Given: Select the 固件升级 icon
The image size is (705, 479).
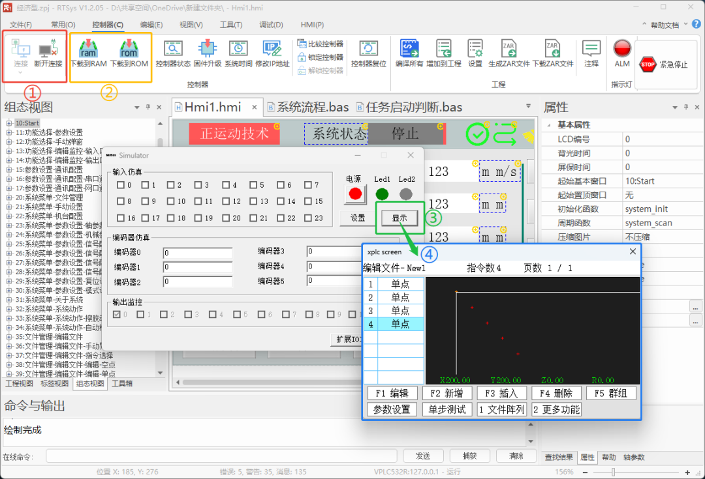Looking at the screenshot, I should click(x=207, y=55).
